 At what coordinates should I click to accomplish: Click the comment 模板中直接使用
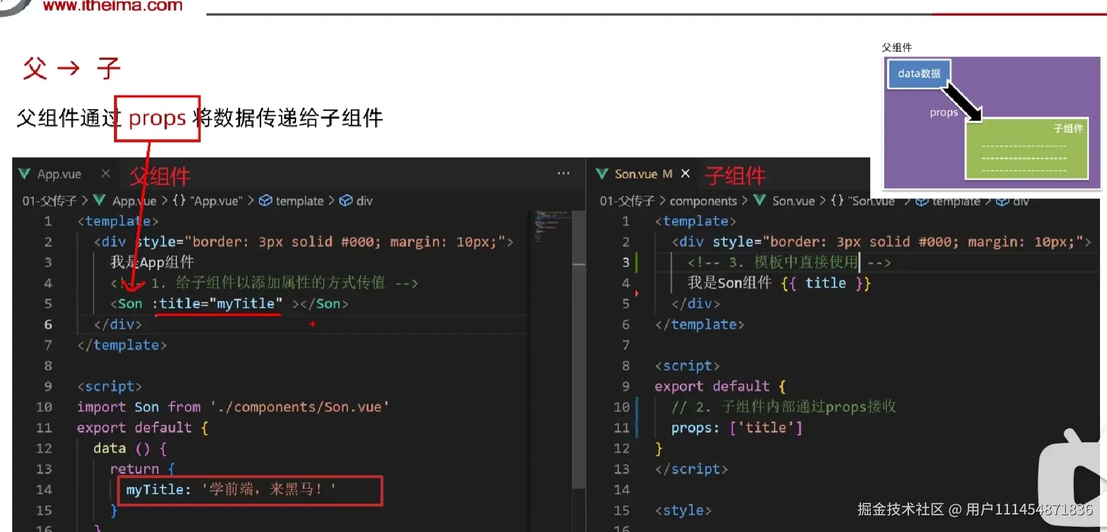coord(789,262)
